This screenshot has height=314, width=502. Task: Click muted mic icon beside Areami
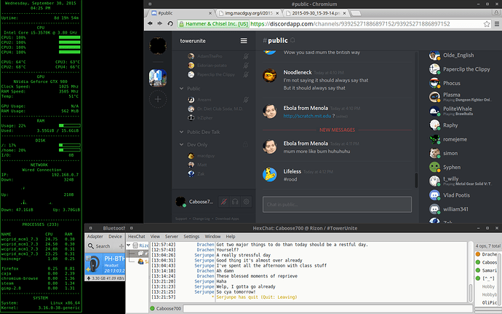point(246,100)
